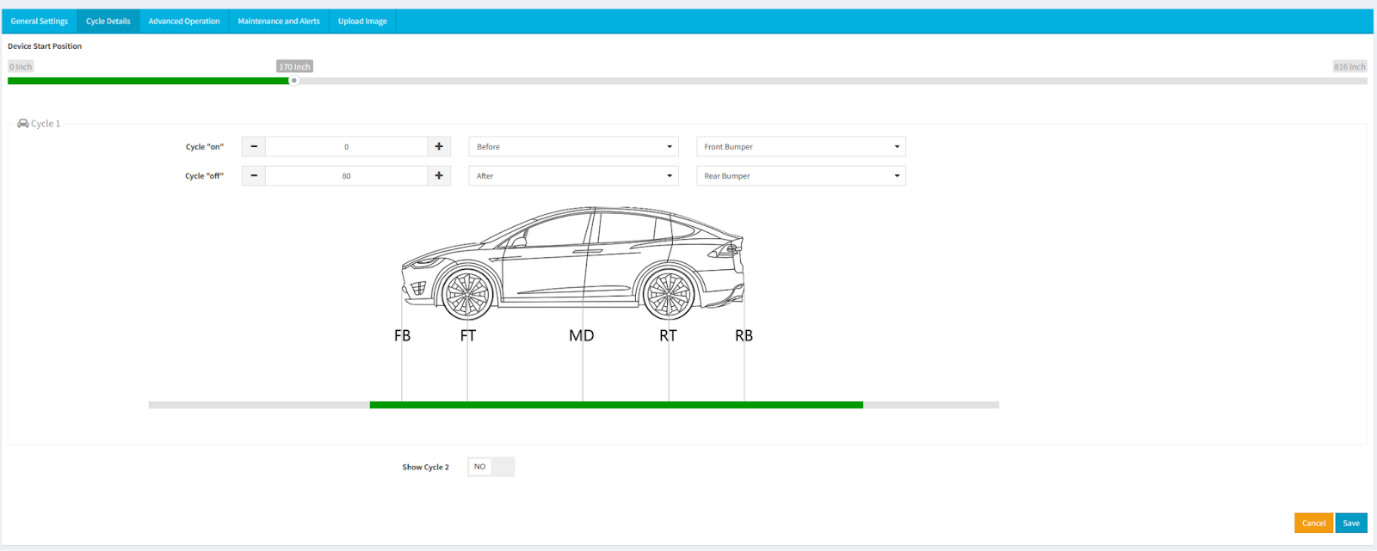1377x551 pixels.
Task: Click the Device Start Position slider handle
Action: (x=294, y=81)
